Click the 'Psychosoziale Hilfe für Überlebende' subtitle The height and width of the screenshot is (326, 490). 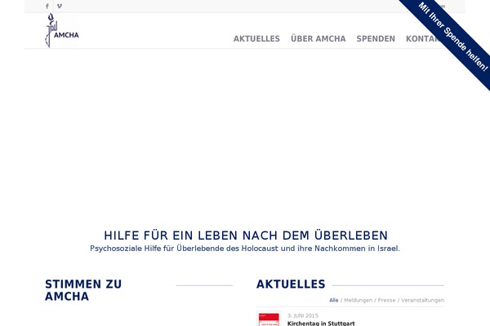[245, 249]
